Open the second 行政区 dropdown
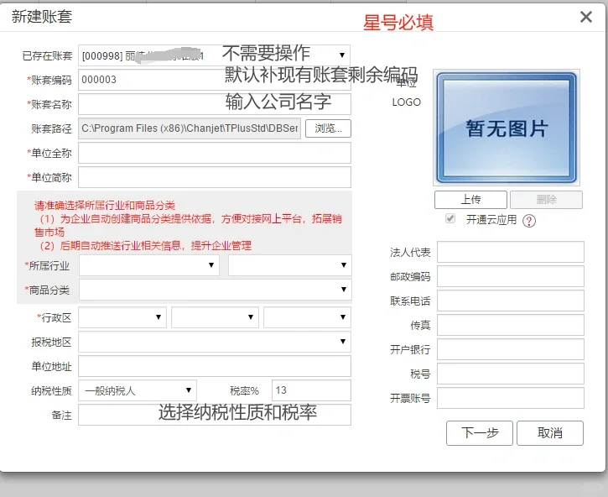 point(216,317)
